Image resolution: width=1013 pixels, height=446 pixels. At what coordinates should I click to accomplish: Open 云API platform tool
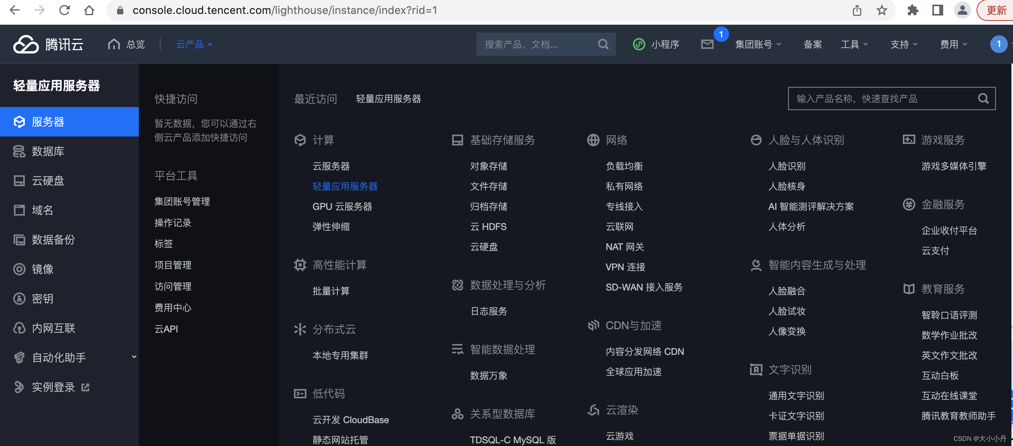tap(166, 329)
